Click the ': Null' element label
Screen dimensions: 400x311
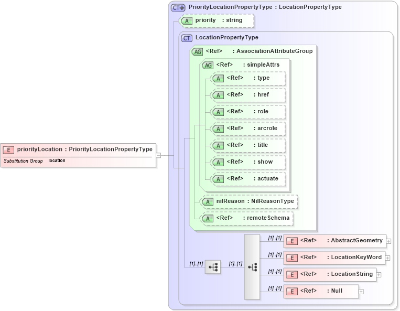click(x=334, y=291)
